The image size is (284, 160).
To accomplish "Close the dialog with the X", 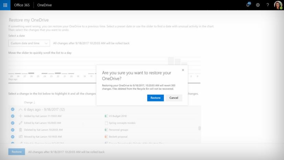I will tap(183, 70).
